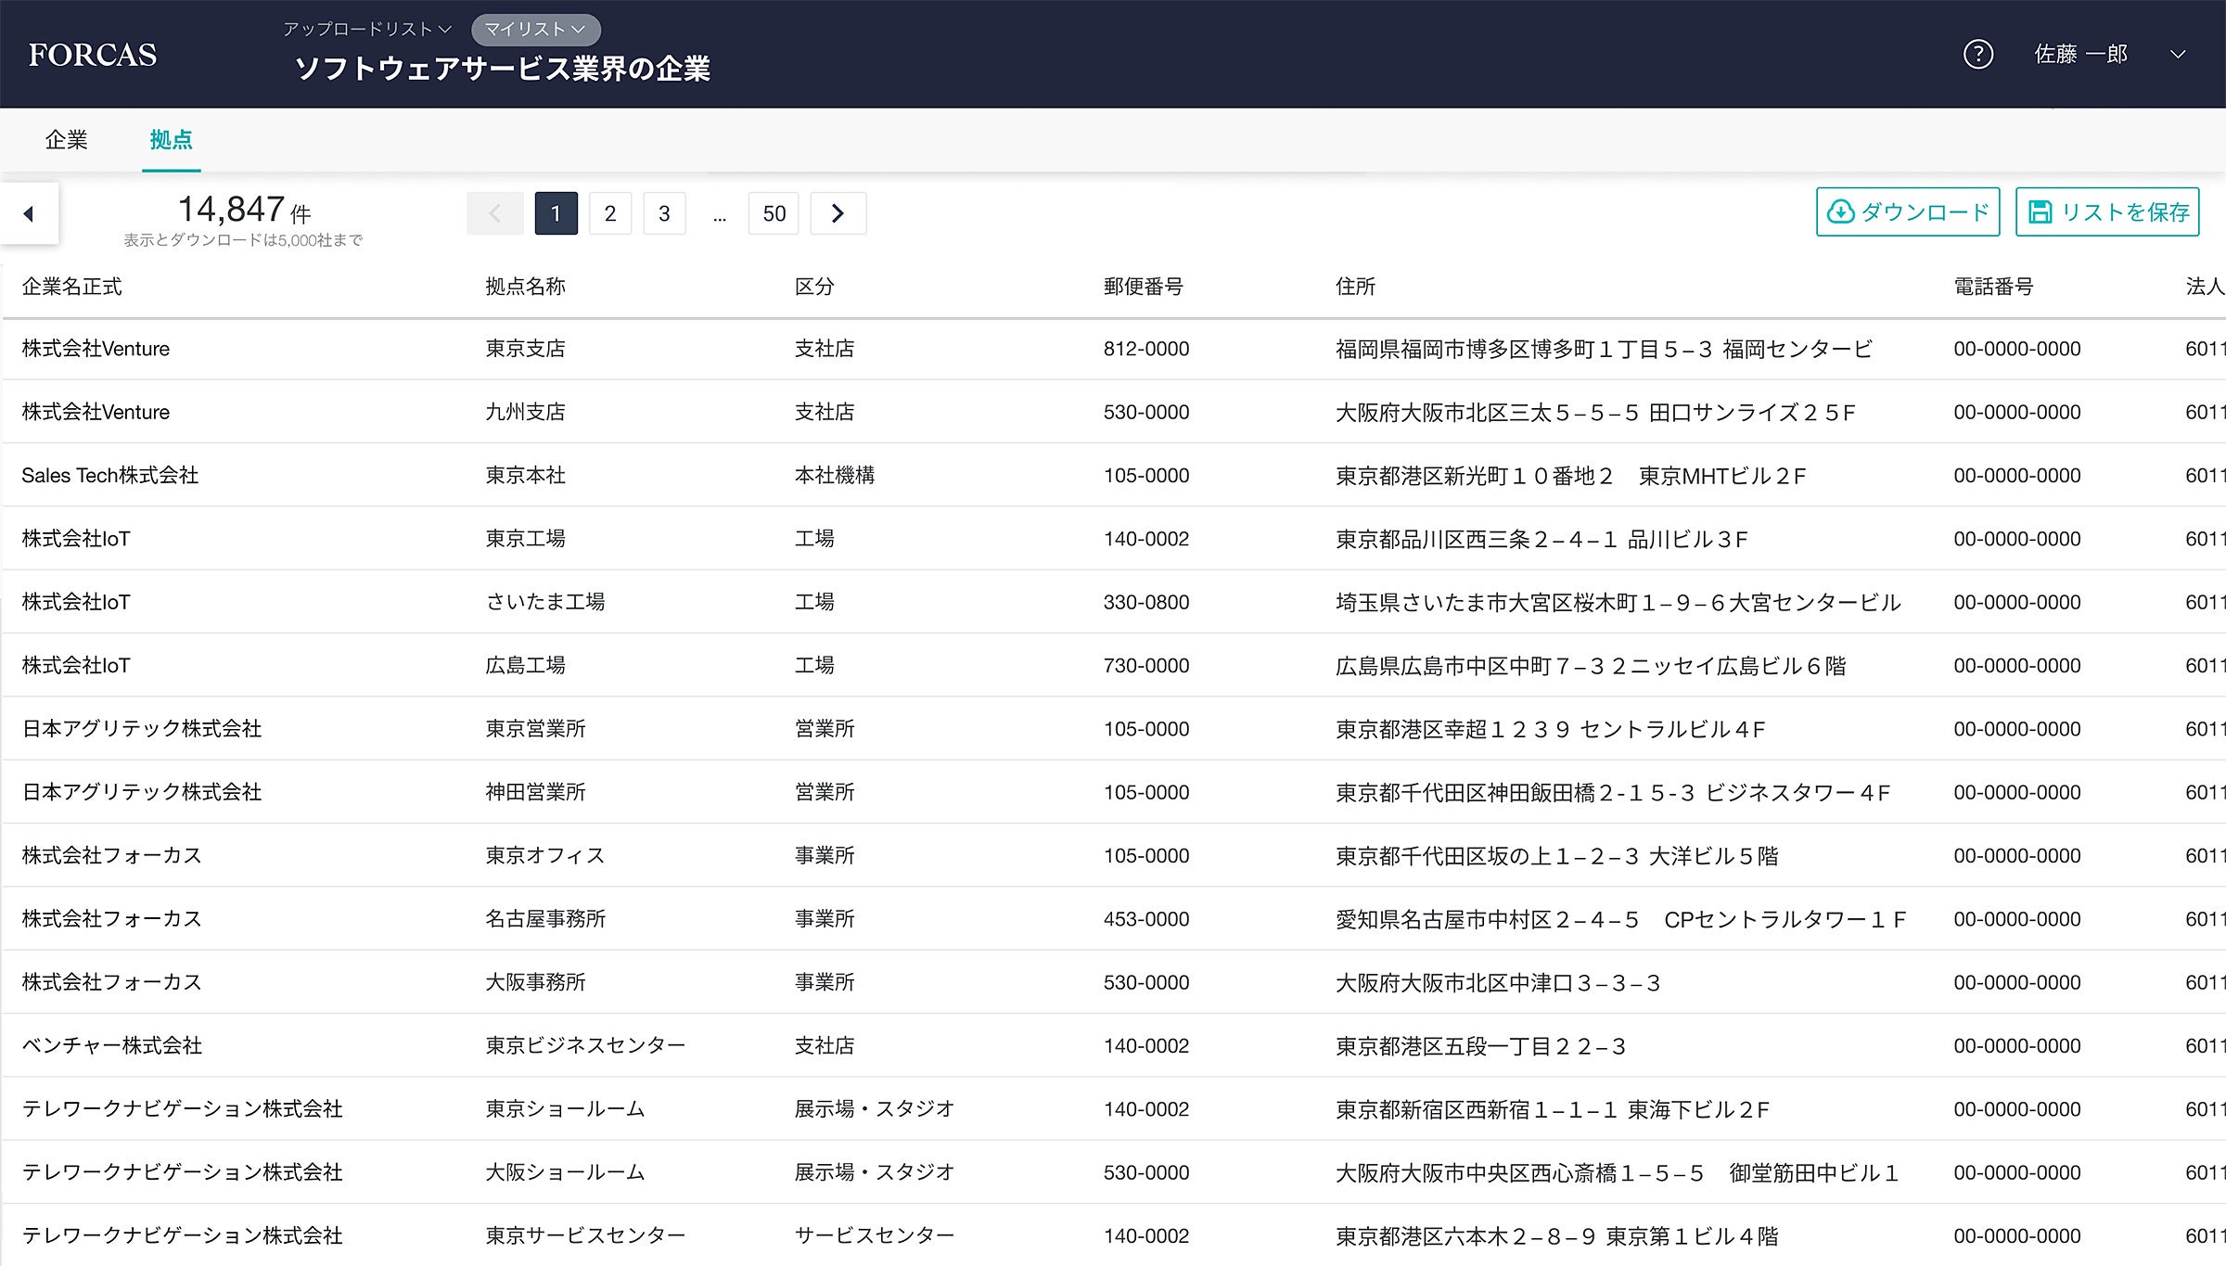Go to page 2
Viewport: 2226px width, 1266px height.
point(609,214)
